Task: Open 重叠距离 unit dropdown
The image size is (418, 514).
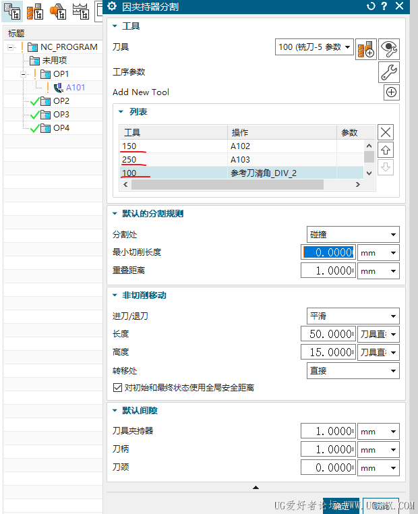Action: pos(378,270)
